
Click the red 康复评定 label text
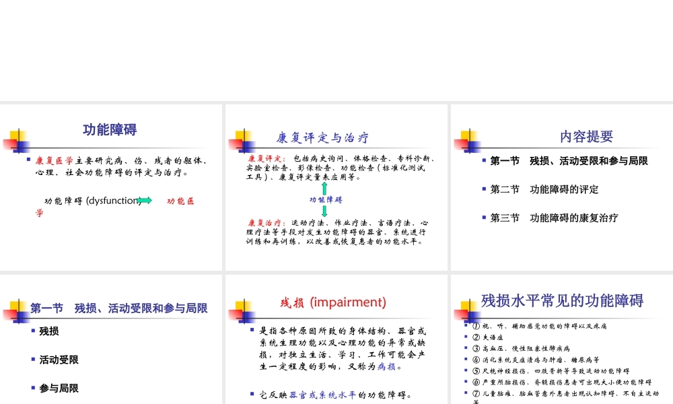click(259, 158)
